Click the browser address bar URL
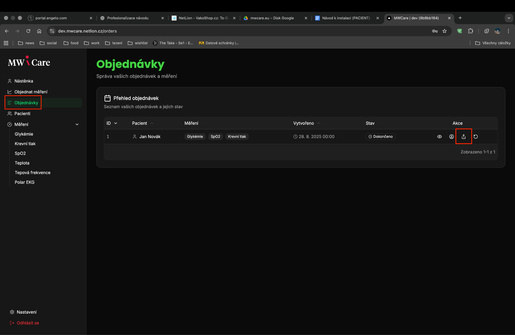 point(87,31)
